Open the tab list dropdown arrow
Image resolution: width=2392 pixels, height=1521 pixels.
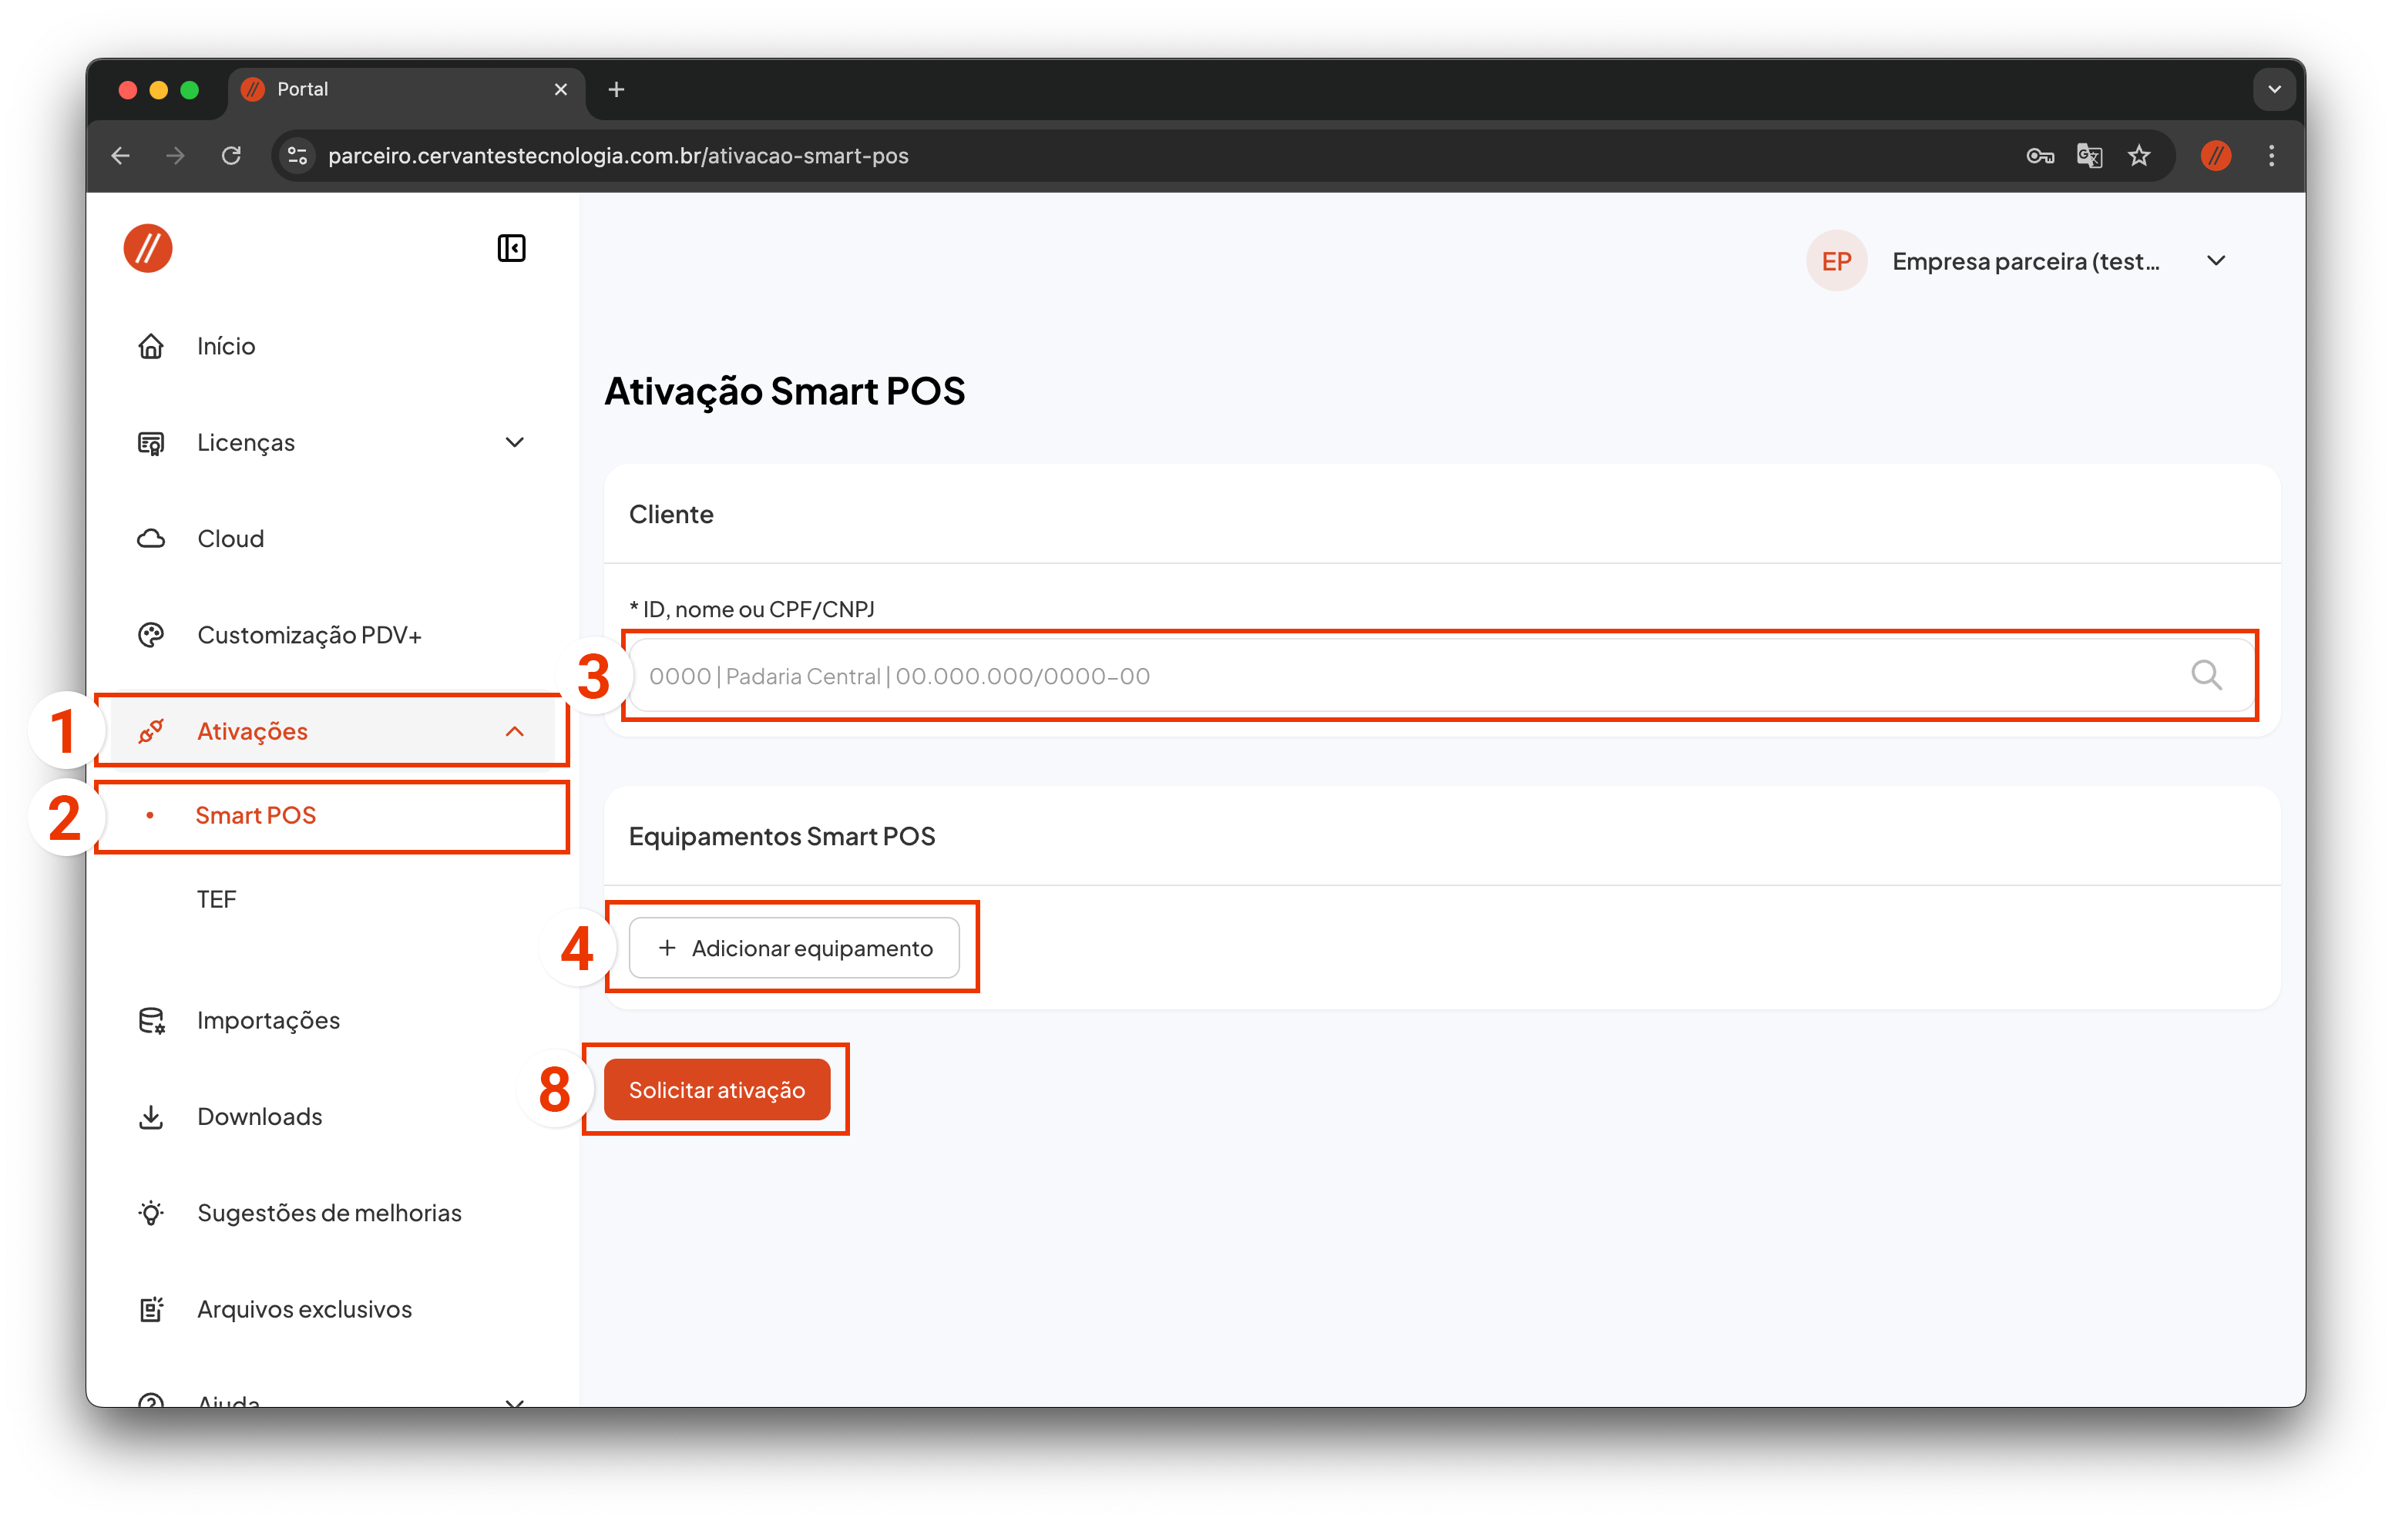(x=2274, y=89)
